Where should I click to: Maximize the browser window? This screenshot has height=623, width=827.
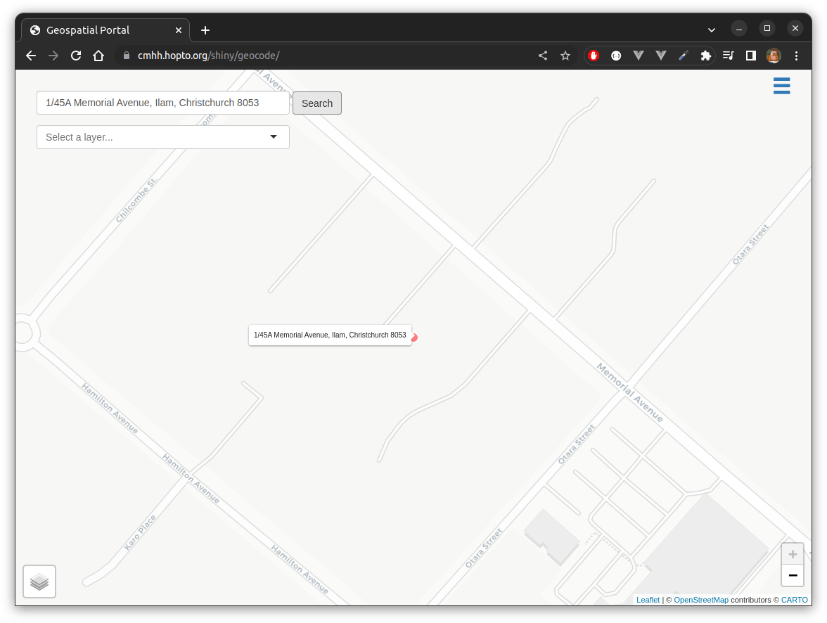click(767, 29)
